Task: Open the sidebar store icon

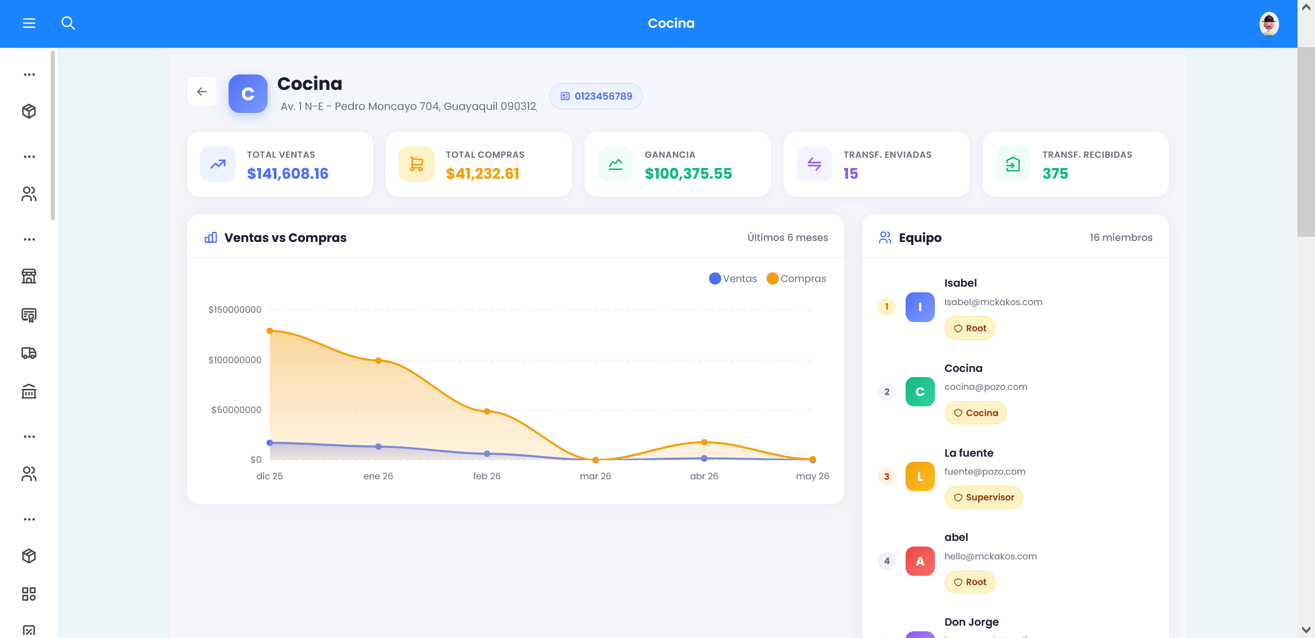Action: 29,276
